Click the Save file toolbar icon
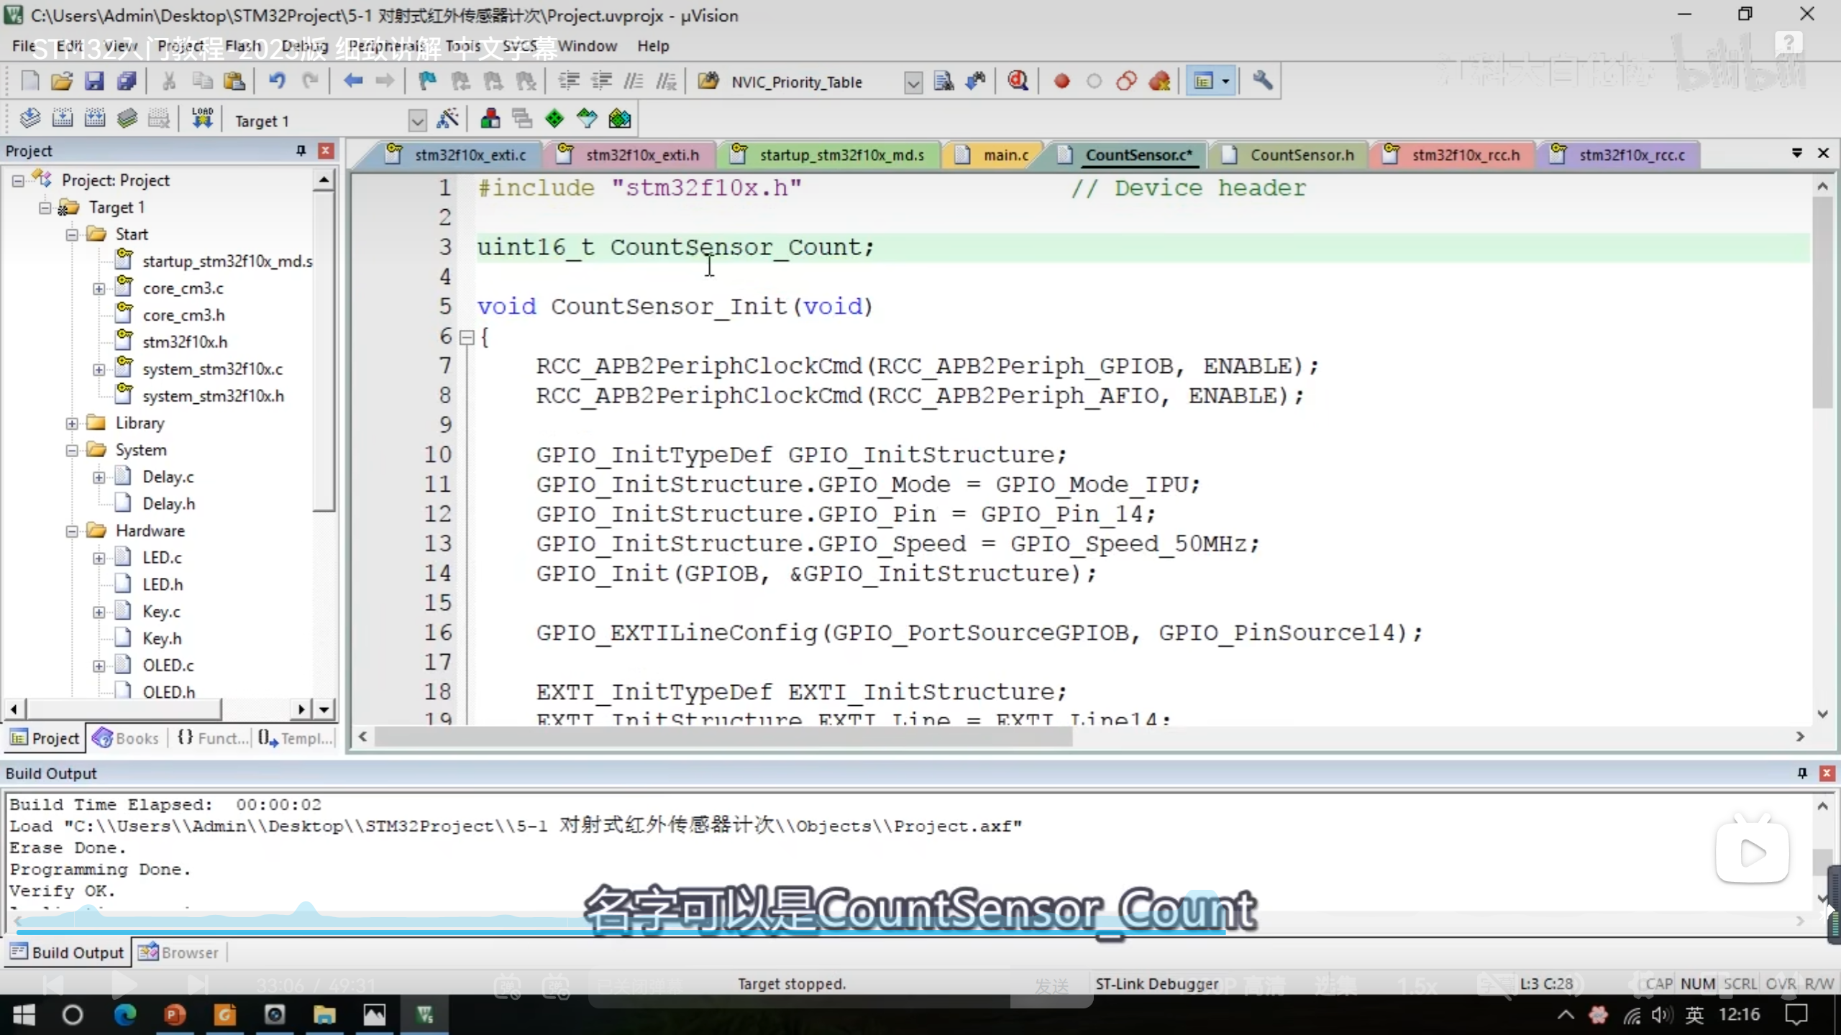Viewport: 1841px width, 1035px height. (x=94, y=81)
